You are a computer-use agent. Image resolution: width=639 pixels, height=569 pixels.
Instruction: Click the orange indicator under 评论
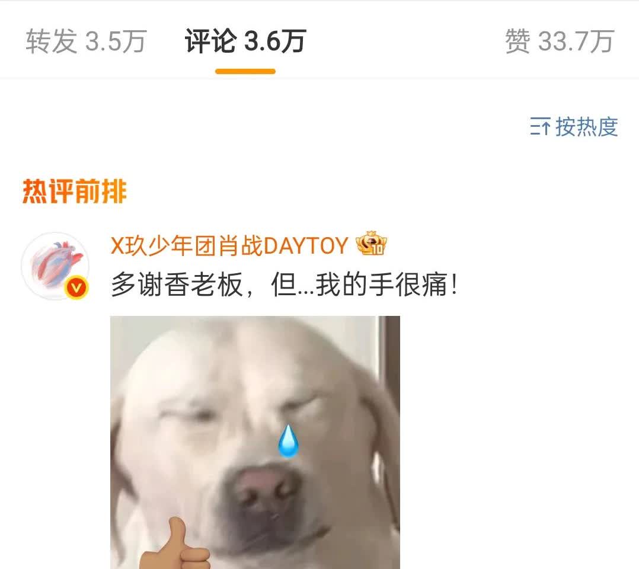[245, 72]
